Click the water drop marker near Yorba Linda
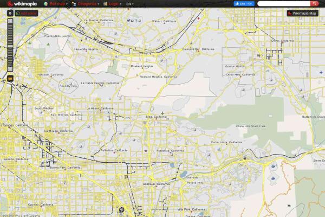The image size is (325, 217). pyautogui.click(x=219, y=150)
